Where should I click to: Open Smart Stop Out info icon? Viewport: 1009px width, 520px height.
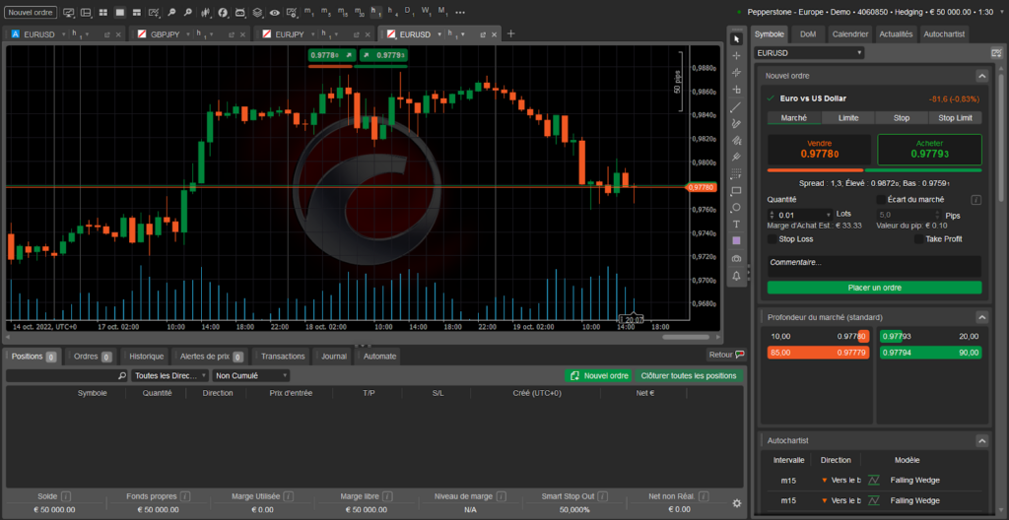[x=602, y=496]
